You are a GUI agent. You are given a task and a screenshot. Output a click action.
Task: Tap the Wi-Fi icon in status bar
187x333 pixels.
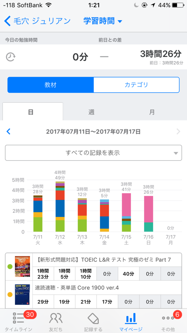click(x=49, y=5)
